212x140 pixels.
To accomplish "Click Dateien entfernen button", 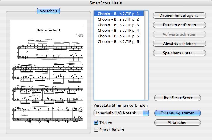I will coord(179,25).
